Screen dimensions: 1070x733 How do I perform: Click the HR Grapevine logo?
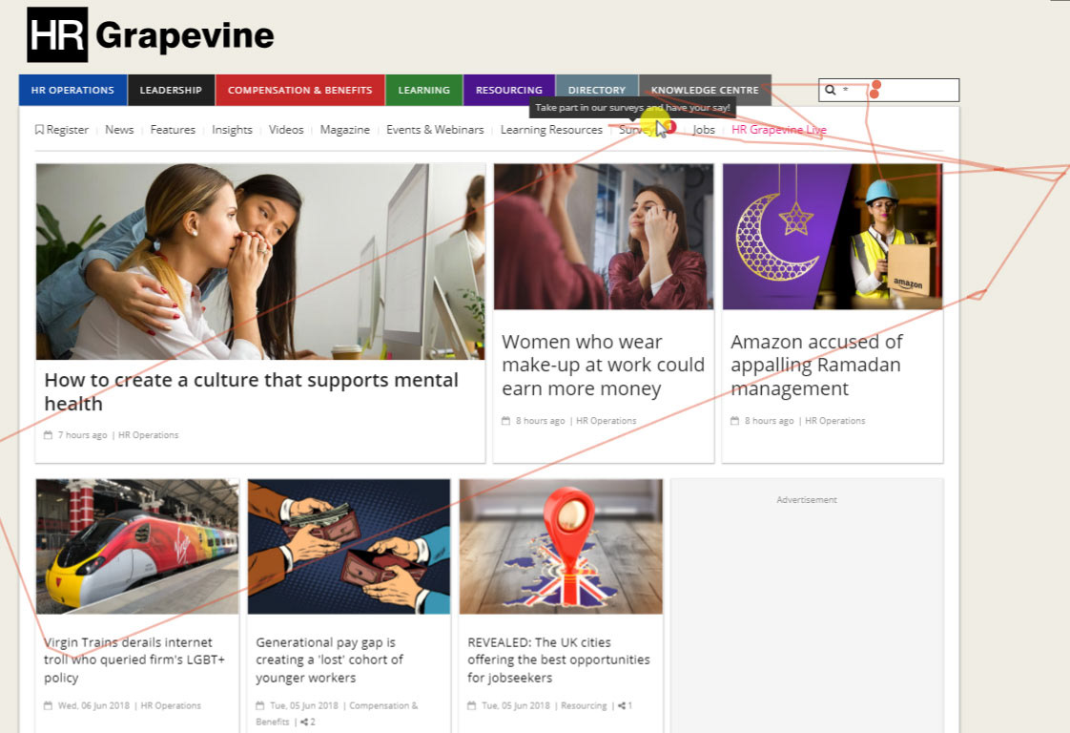[151, 35]
